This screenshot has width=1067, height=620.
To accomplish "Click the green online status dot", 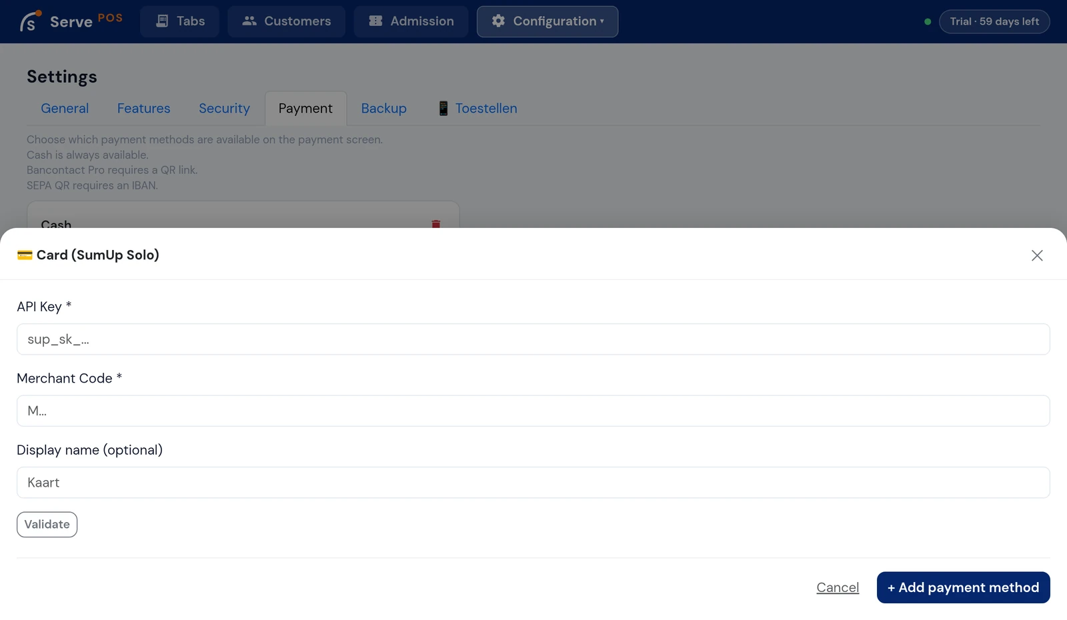I will (x=928, y=21).
